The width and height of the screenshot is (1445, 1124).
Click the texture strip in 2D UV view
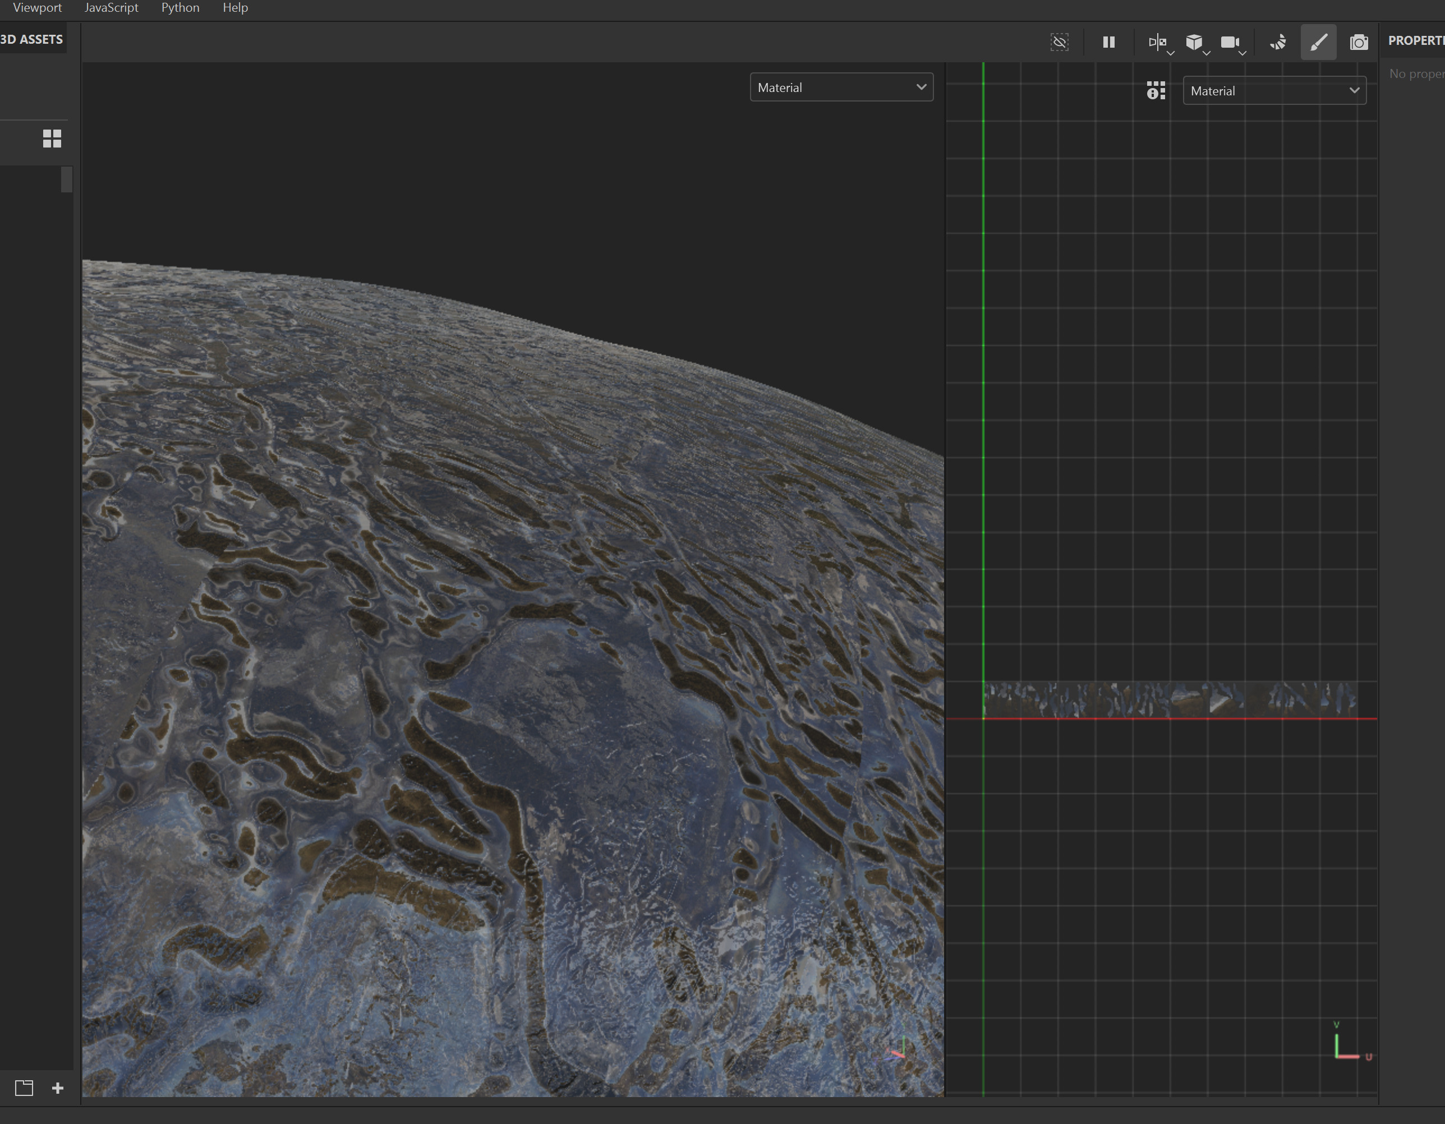click(x=1170, y=700)
